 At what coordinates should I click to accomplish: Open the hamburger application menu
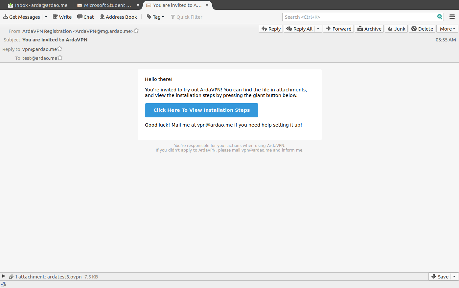tap(452, 17)
